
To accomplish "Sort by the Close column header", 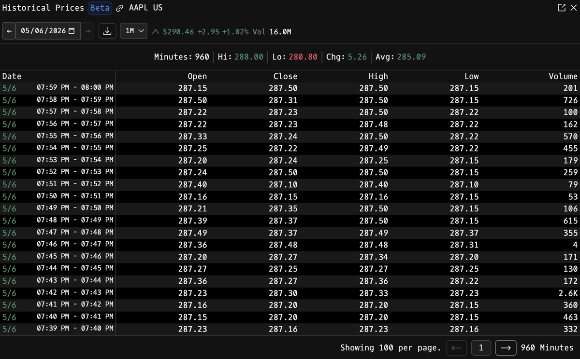I will pyautogui.click(x=285, y=76).
